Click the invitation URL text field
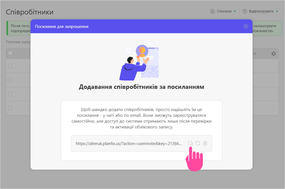 click(x=129, y=144)
